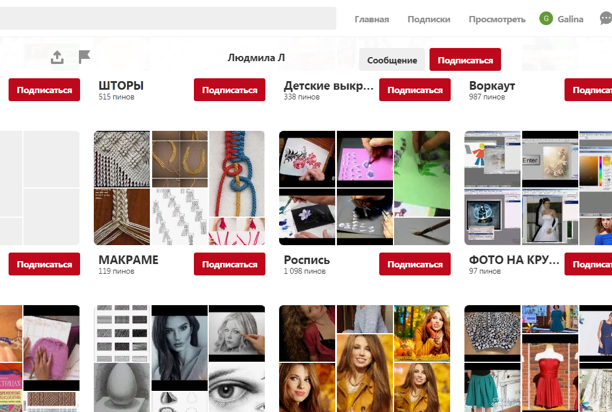Open the Детские выкр… board title

329,85
